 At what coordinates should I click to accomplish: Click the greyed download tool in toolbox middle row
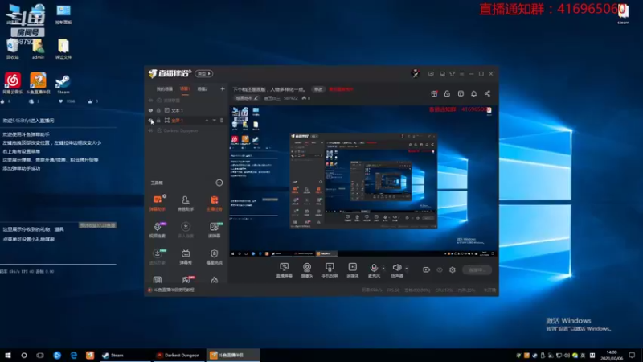click(x=186, y=229)
